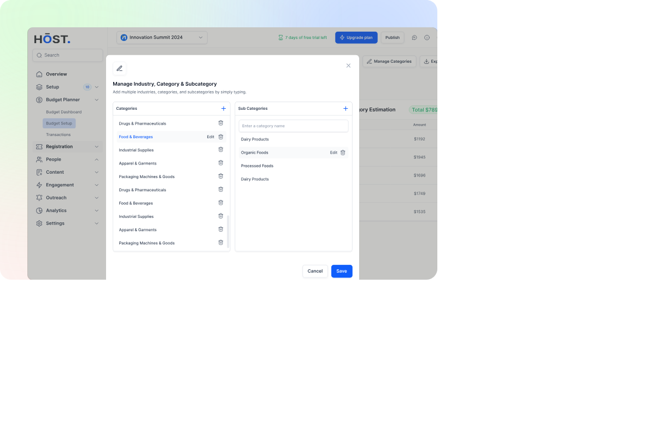Click the Budget Planner dollar icon
The image size is (656, 437).
coord(39,100)
